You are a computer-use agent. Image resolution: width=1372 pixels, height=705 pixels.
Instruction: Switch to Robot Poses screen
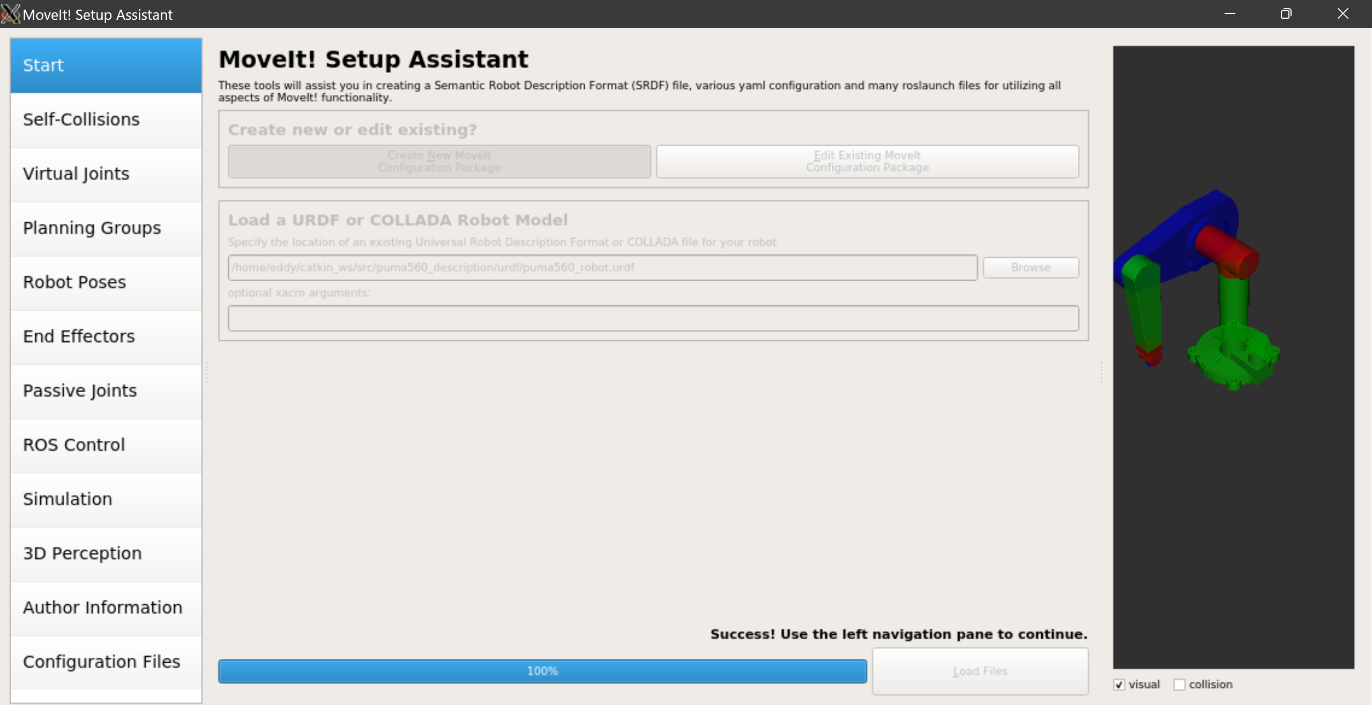106,282
